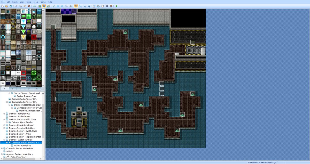Click the red X Delete icon
This screenshot has height=164, width=310.
29,6
